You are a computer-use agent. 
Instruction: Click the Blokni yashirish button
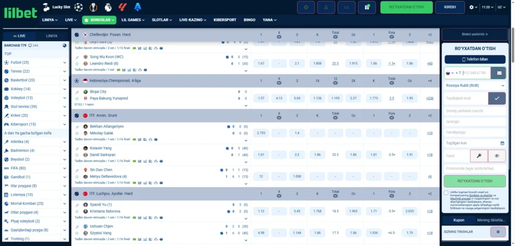[x=475, y=34]
